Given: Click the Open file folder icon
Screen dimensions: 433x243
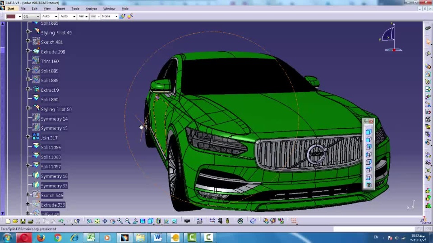Looking at the screenshot, I should coord(15,221).
